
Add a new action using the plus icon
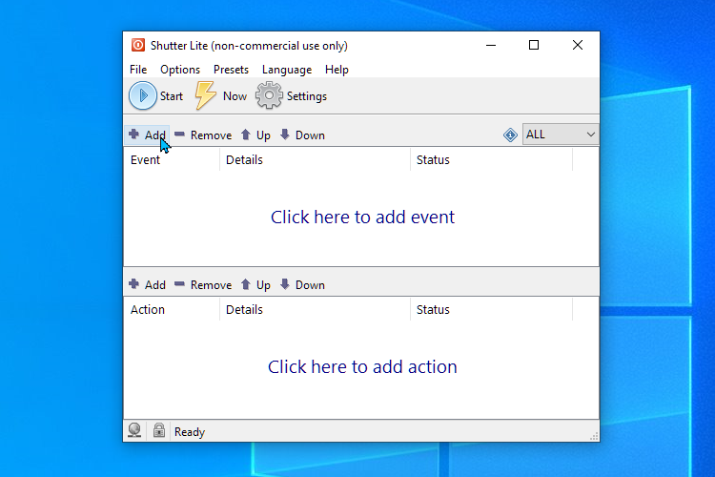[134, 284]
